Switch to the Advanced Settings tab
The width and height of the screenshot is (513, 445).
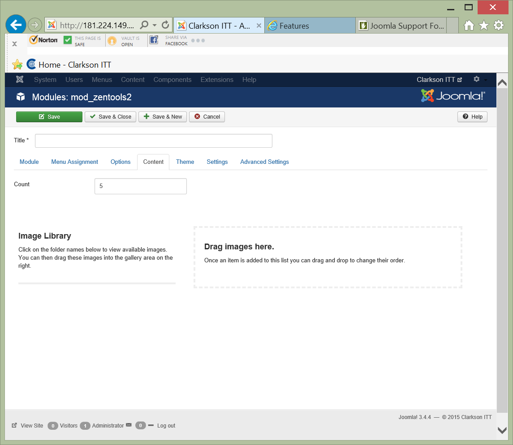[x=264, y=162]
